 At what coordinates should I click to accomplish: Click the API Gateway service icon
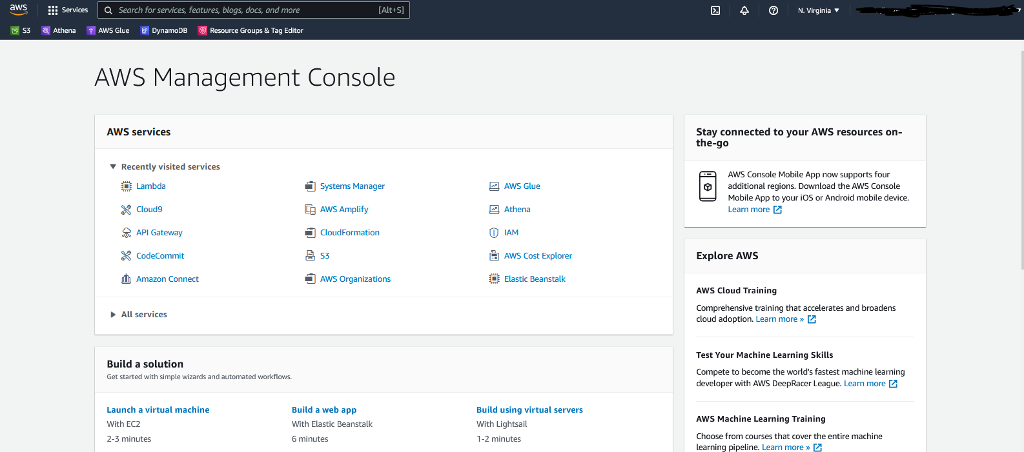pyautogui.click(x=127, y=233)
